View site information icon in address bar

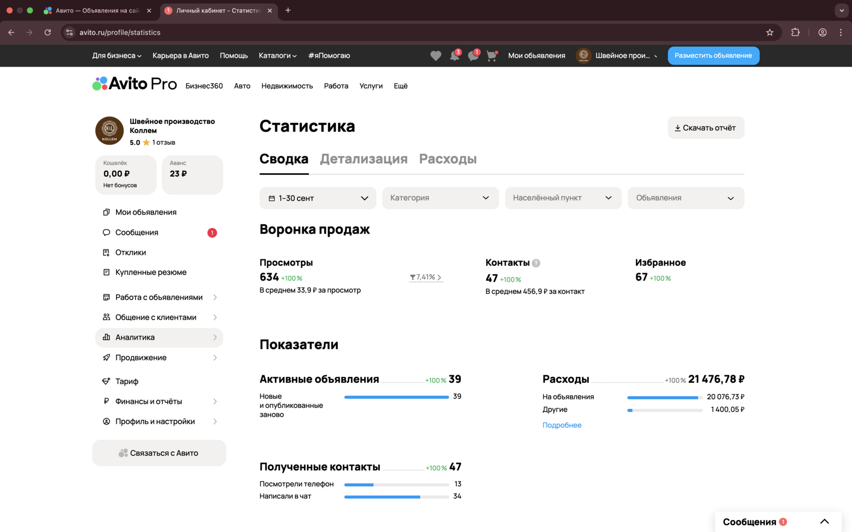pyautogui.click(x=69, y=32)
